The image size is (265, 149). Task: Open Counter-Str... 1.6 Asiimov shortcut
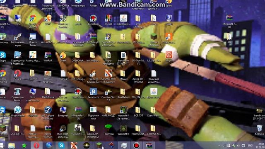click(x=108, y=77)
